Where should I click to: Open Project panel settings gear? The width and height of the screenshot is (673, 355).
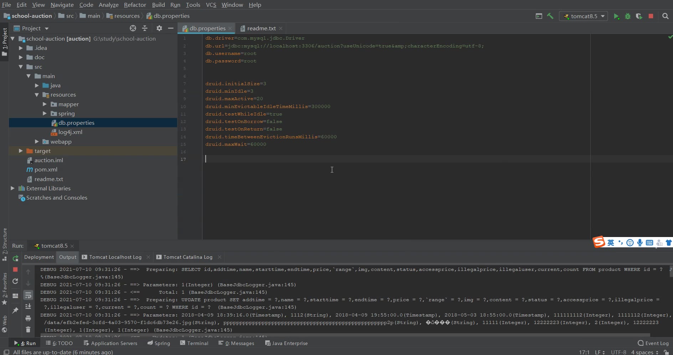tap(159, 28)
